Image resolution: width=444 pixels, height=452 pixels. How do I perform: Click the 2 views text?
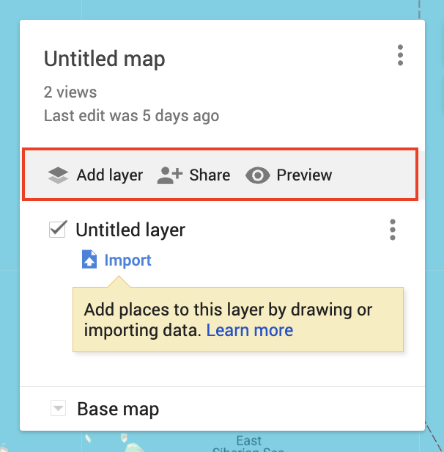click(70, 92)
